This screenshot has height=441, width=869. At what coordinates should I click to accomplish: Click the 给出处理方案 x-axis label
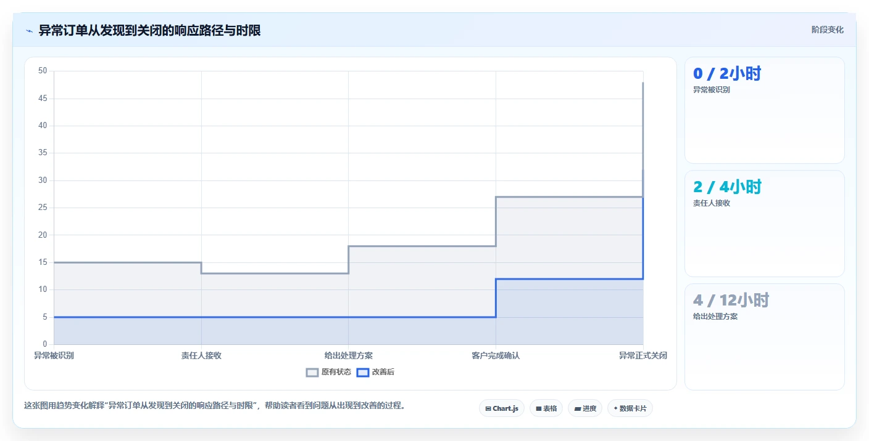(x=349, y=355)
